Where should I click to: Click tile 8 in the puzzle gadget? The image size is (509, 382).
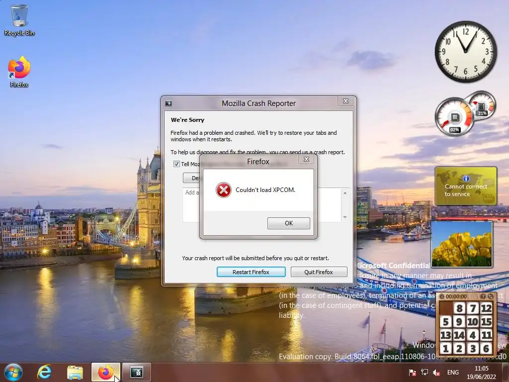459,308
